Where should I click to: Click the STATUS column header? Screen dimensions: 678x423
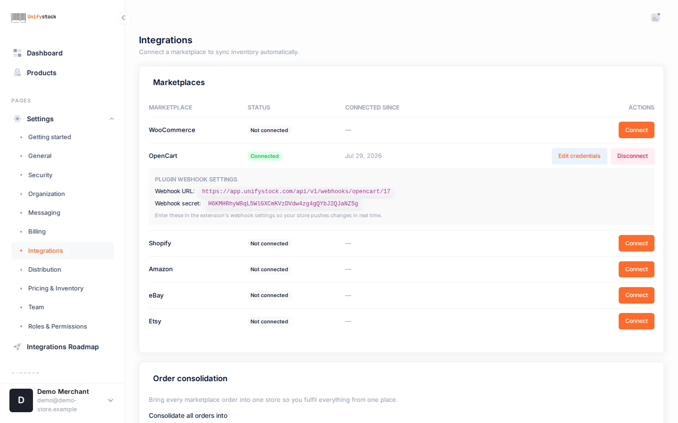pyautogui.click(x=259, y=108)
